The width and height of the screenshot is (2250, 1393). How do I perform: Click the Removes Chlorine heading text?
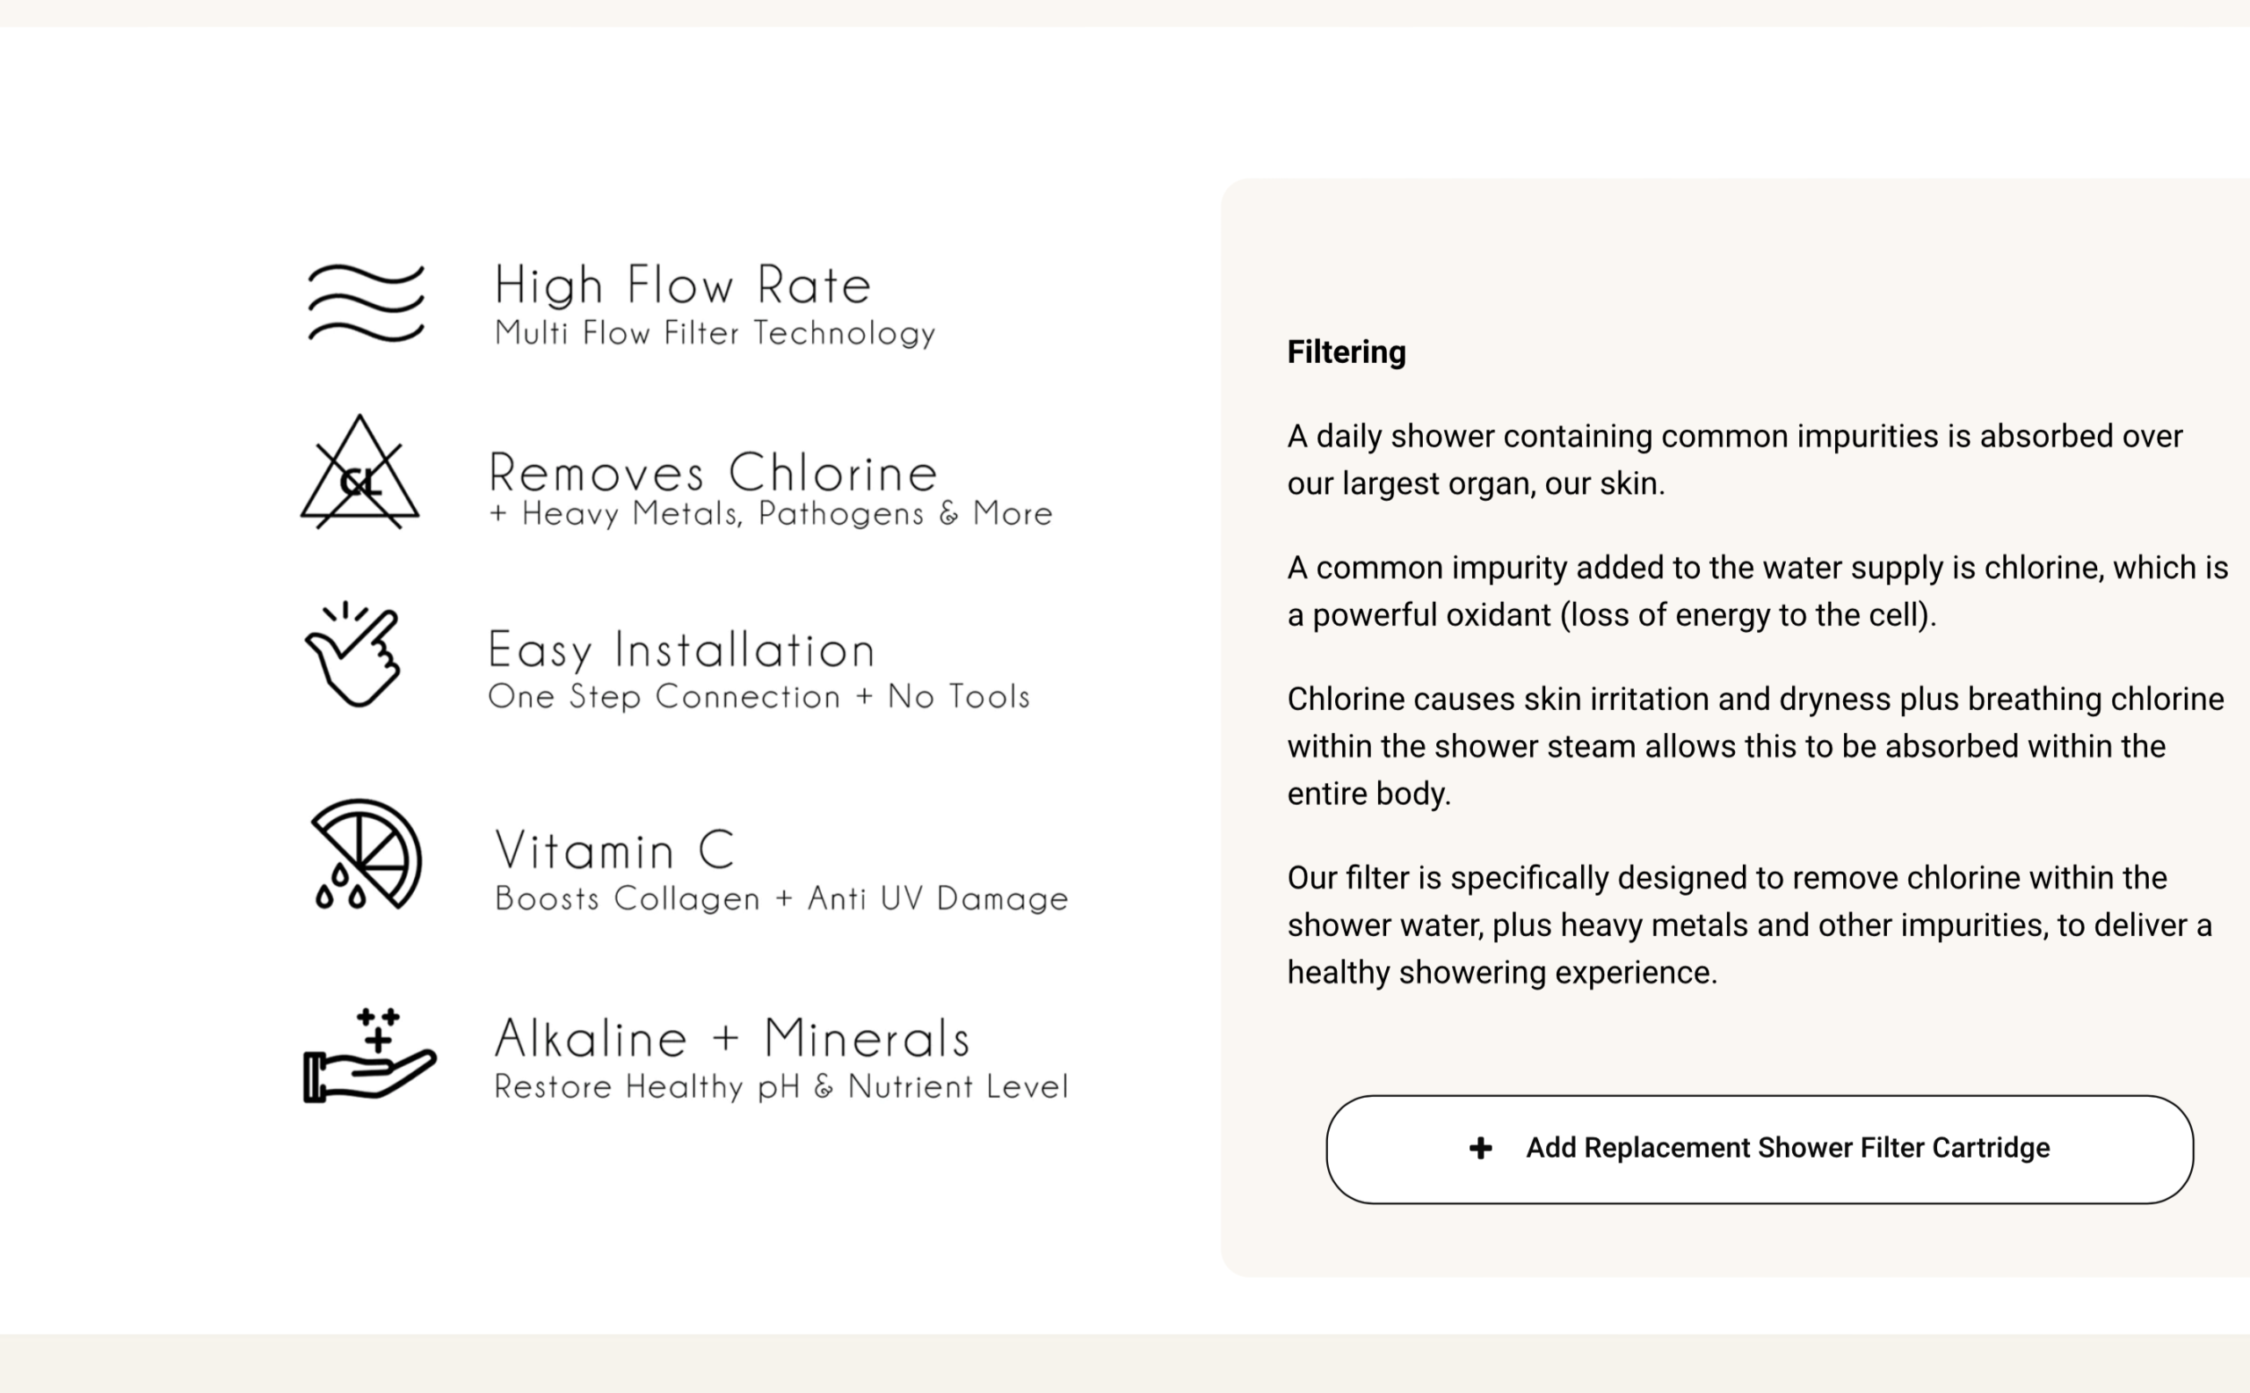click(713, 473)
